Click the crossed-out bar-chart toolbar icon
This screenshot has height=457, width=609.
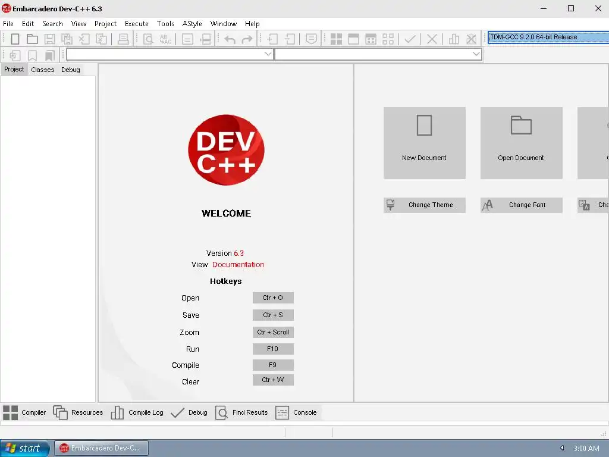click(x=471, y=39)
